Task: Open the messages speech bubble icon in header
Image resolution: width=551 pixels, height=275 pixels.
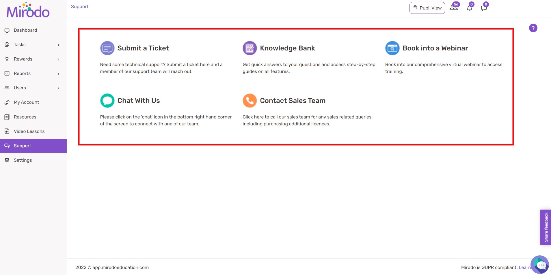Action: click(x=484, y=8)
